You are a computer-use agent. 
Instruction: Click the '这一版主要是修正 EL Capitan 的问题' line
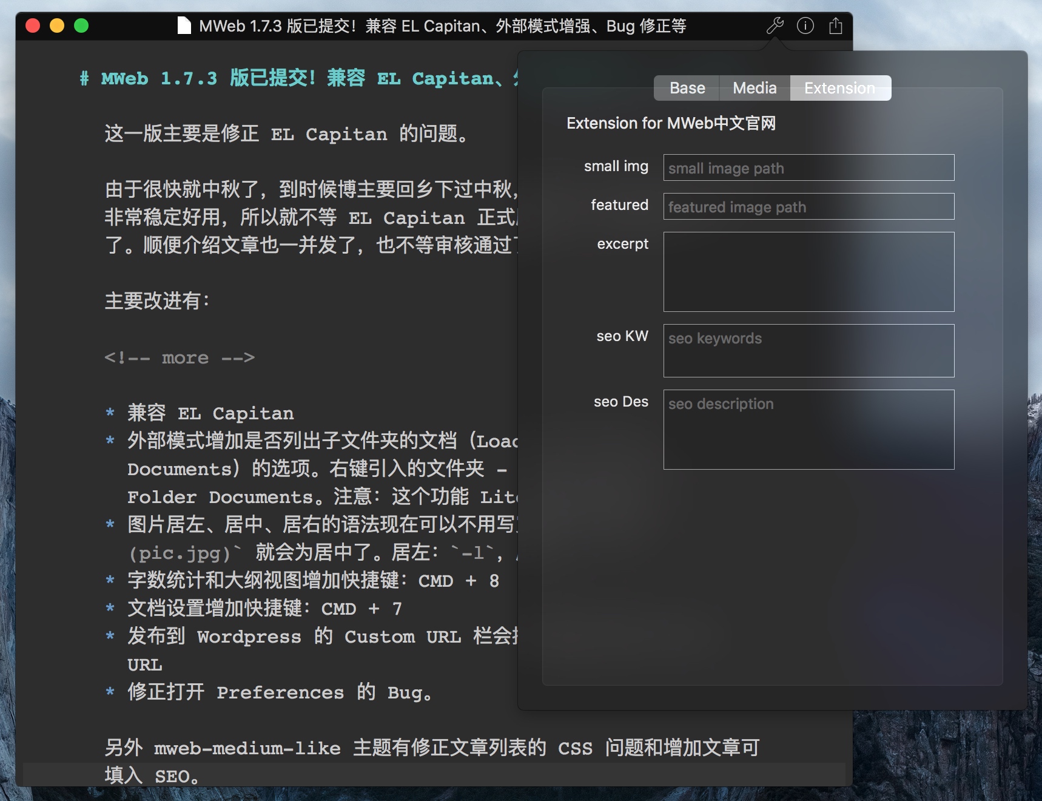coord(287,133)
